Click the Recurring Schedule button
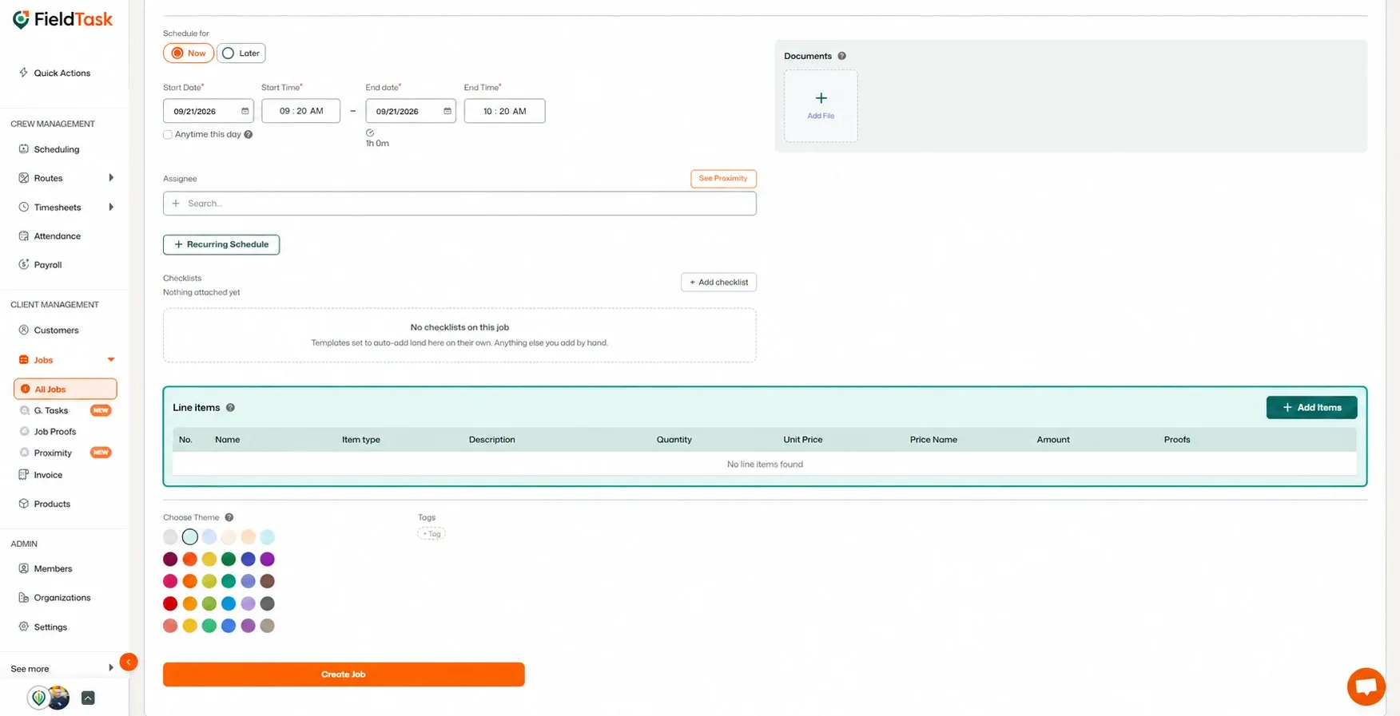Image resolution: width=1400 pixels, height=716 pixels. (x=221, y=244)
